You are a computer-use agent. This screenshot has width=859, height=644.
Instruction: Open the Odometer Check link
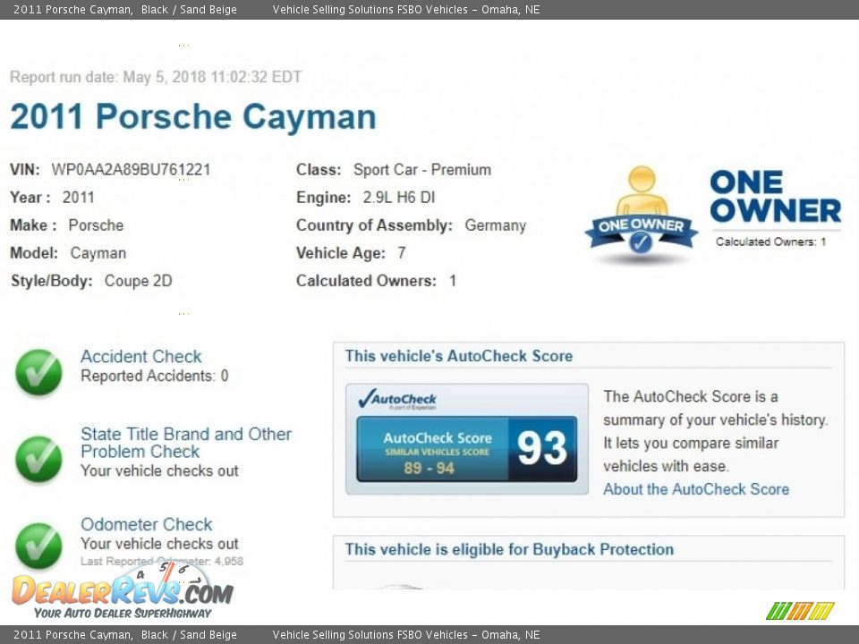tap(146, 524)
